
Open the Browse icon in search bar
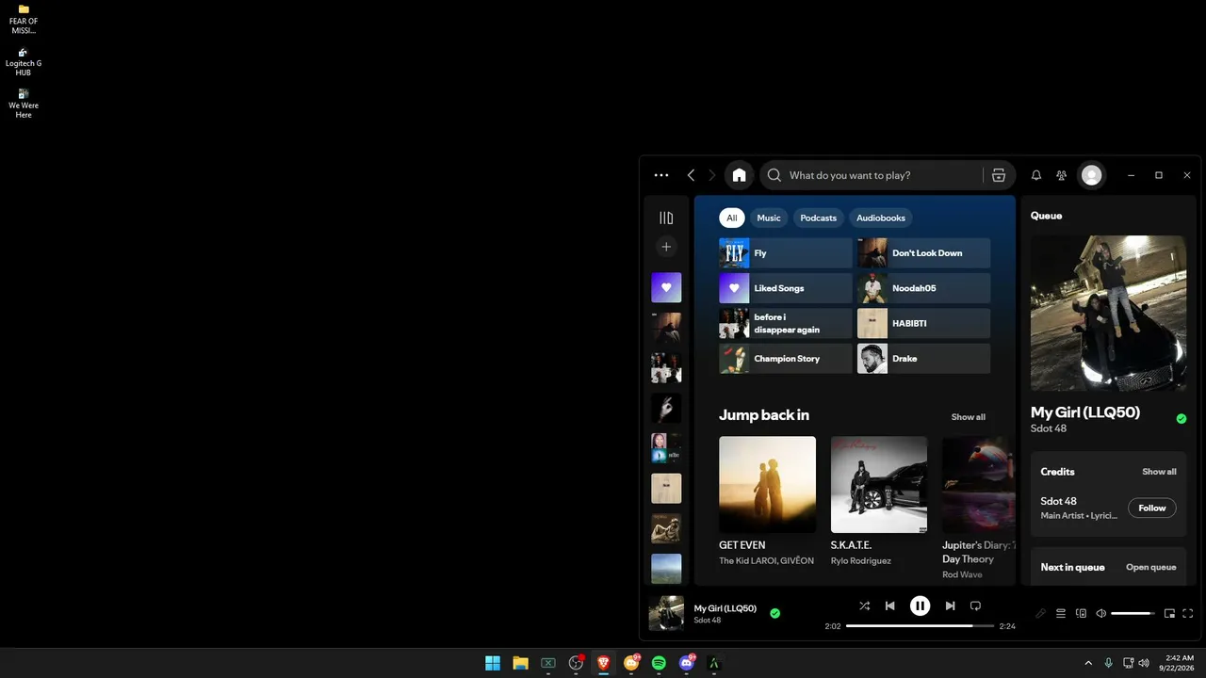(999, 175)
